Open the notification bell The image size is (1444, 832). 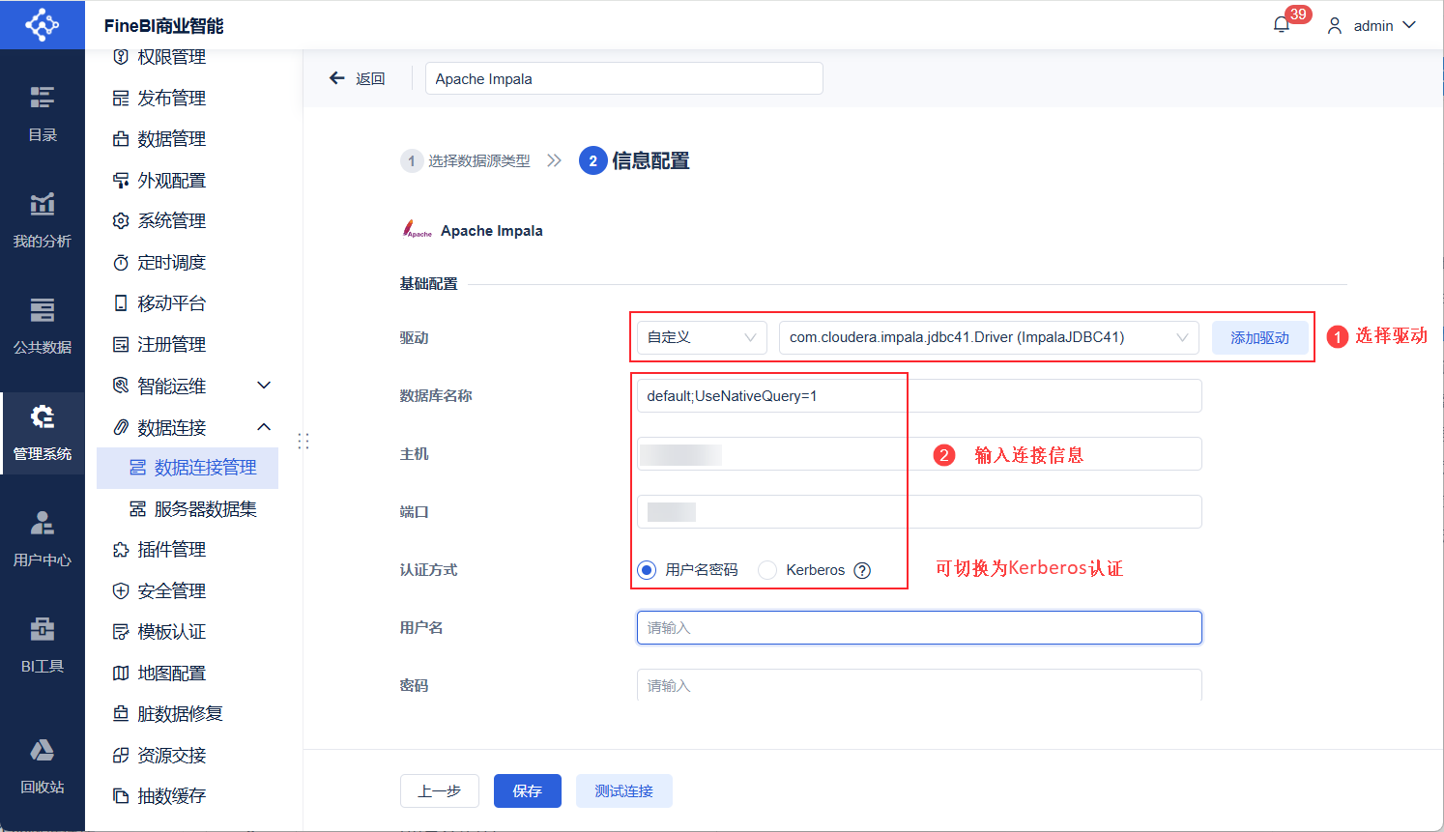pos(1282,25)
